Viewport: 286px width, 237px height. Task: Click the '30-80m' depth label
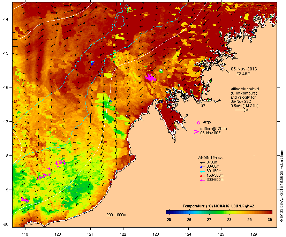tap(213, 167)
